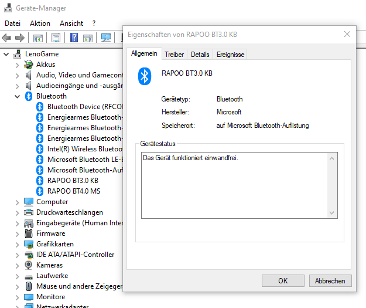The height and width of the screenshot is (308, 366).
Task: Click the Grafikkarten display adapter icon
Action: 29,244
